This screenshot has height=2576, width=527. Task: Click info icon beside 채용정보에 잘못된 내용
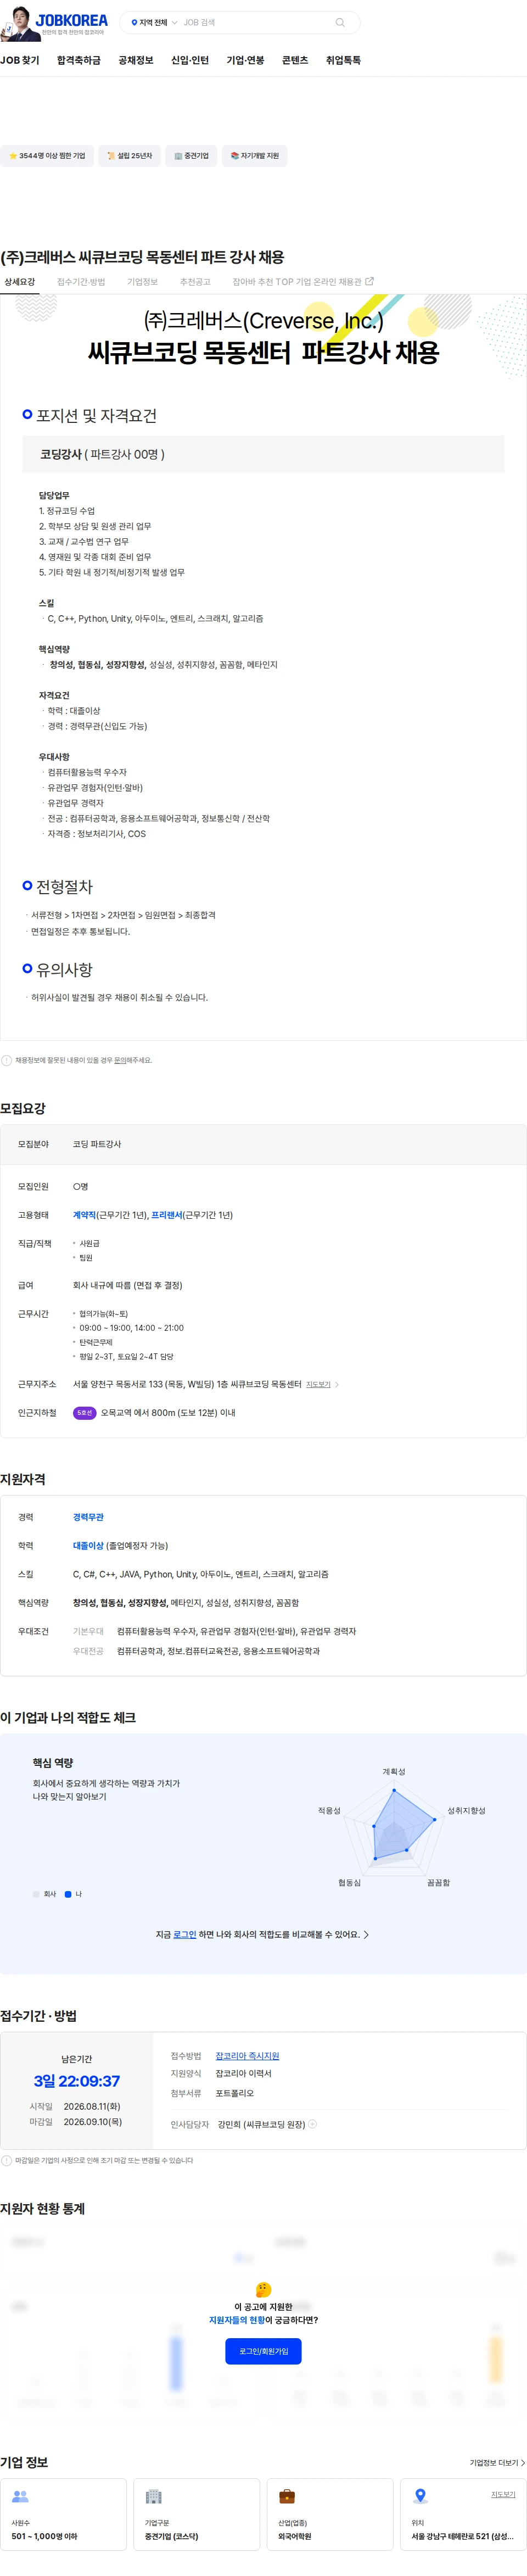(6, 1060)
